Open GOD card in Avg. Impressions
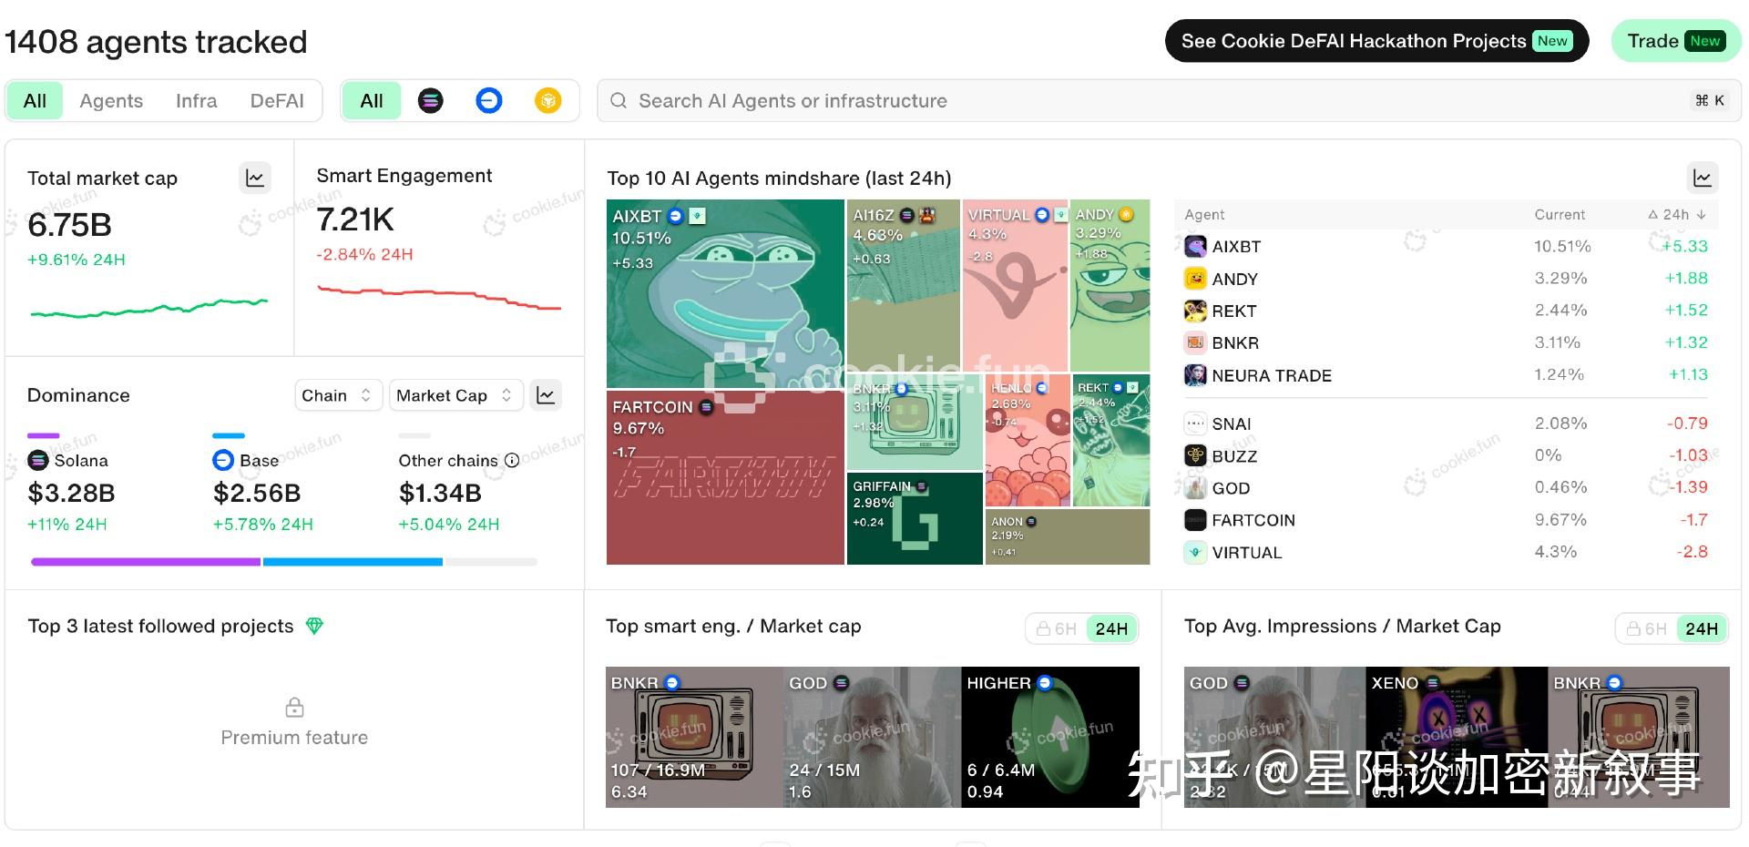This screenshot has height=847, width=1749. coord(1274,737)
